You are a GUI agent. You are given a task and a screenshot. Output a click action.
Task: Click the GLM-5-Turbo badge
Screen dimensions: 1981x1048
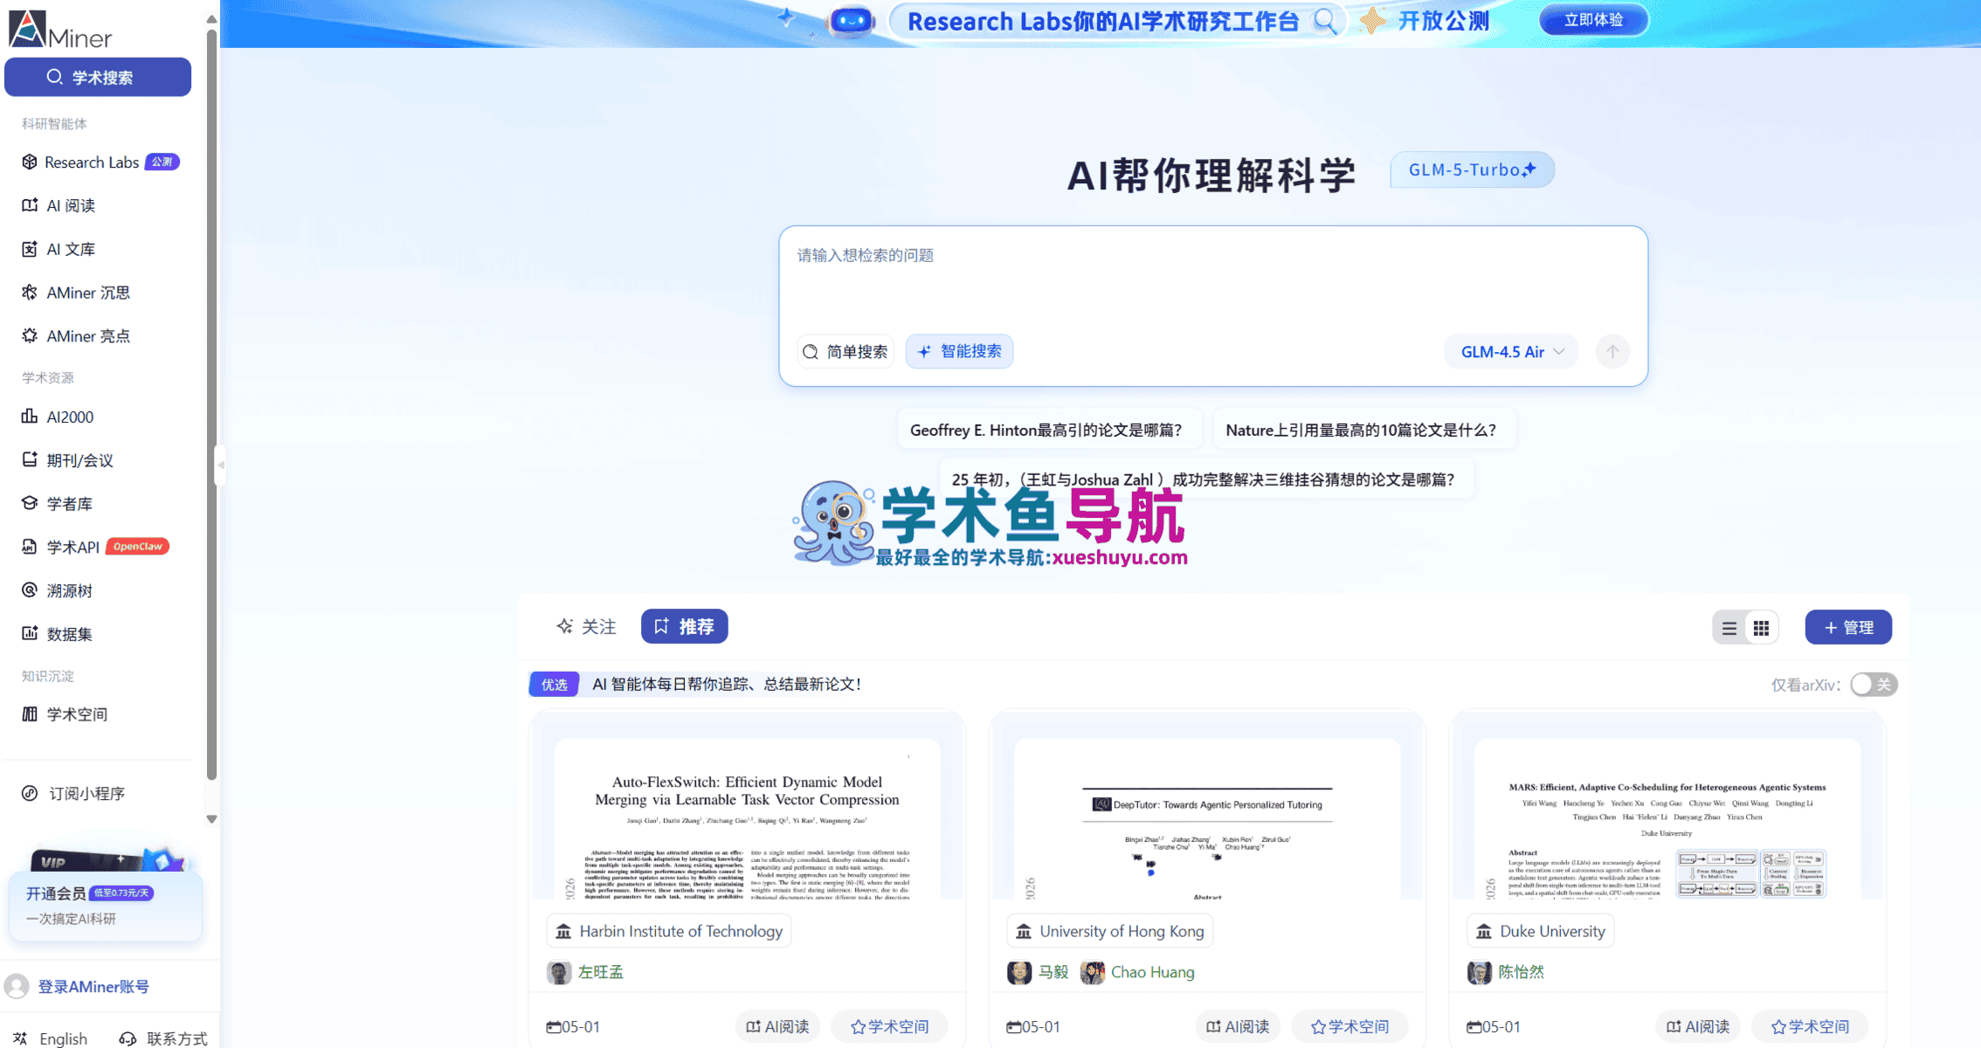pyautogui.click(x=1472, y=169)
